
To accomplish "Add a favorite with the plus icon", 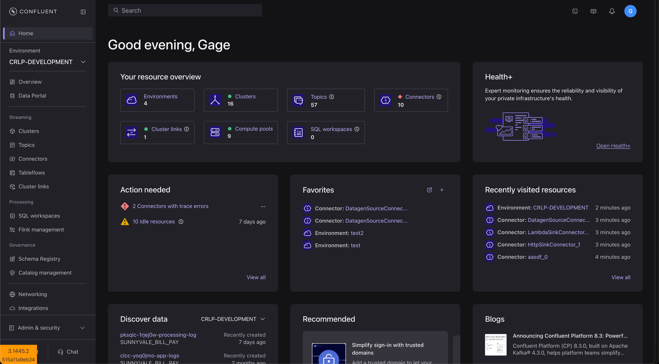I will point(442,190).
